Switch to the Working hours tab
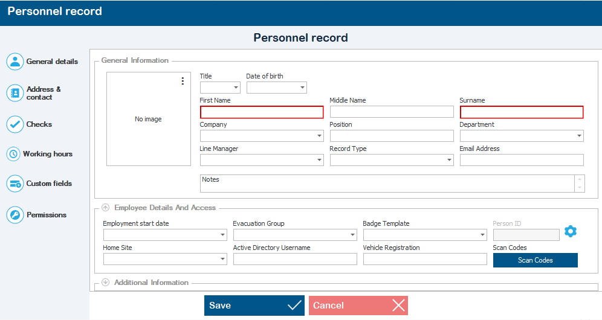This screenshot has width=602, height=320. point(47,154)
